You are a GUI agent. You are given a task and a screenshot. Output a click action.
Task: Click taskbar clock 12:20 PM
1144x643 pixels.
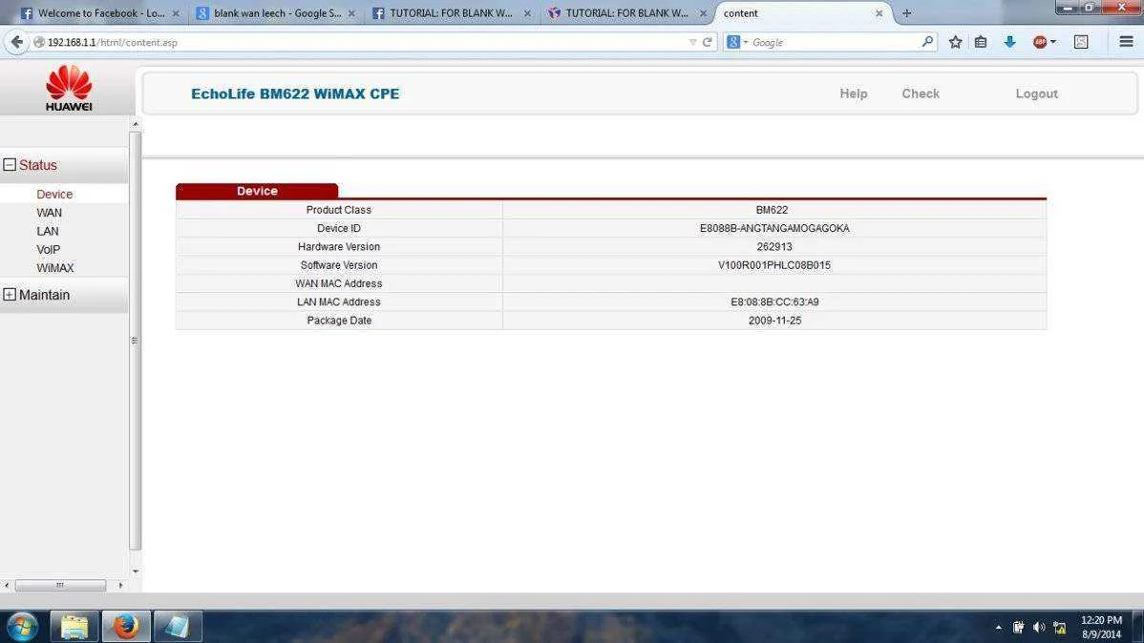1101,620
